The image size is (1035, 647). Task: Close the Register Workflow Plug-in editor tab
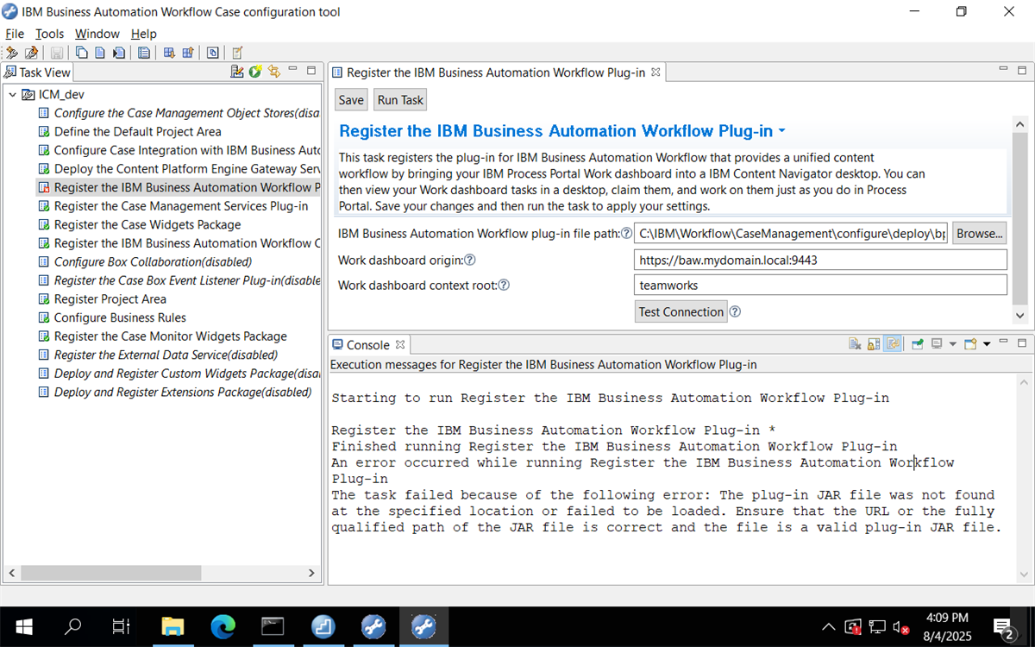(655, 72)
